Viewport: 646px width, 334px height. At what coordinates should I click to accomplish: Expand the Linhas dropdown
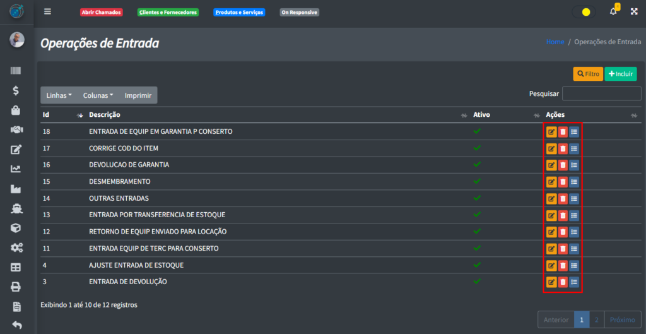59,95
